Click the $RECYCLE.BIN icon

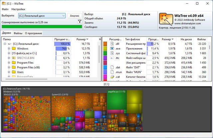tap(14, 58)
